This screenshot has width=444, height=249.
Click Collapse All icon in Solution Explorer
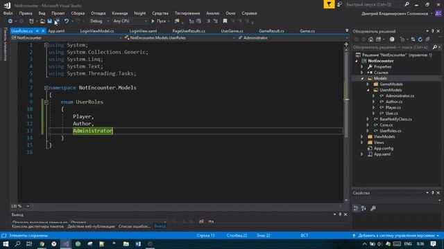[x=427, y=39]
